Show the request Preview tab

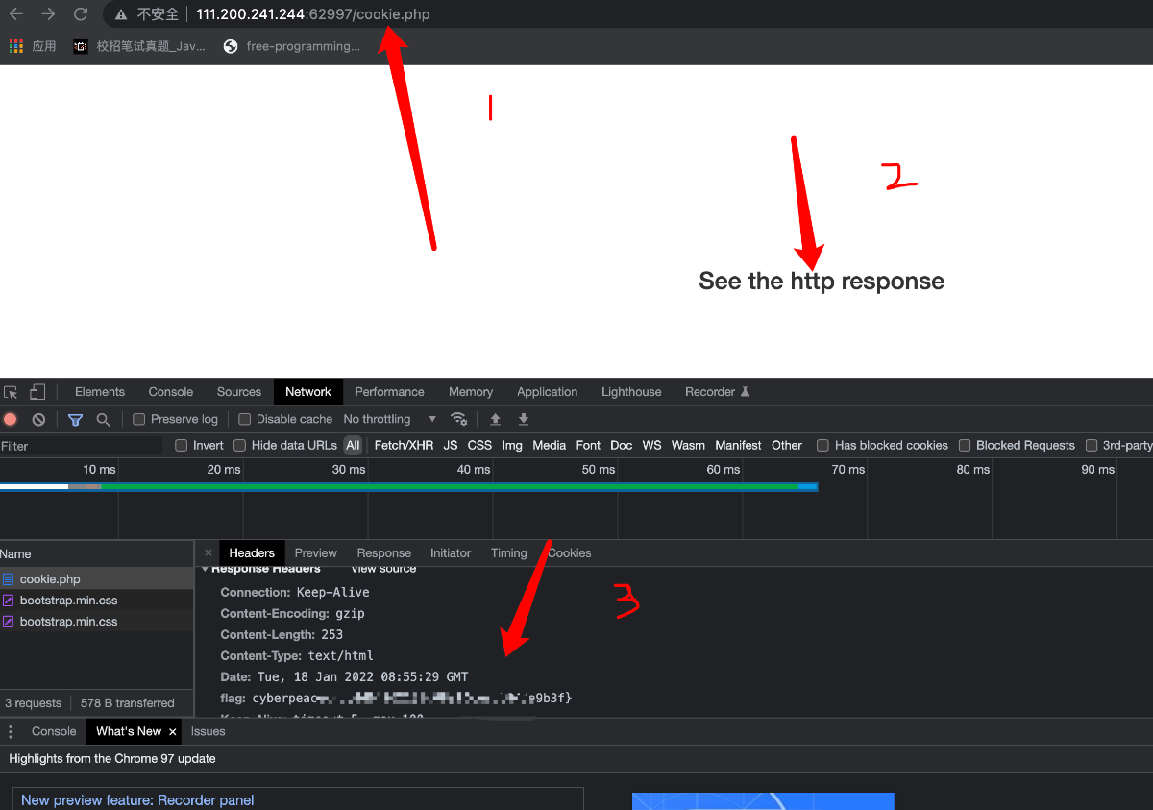316,552
